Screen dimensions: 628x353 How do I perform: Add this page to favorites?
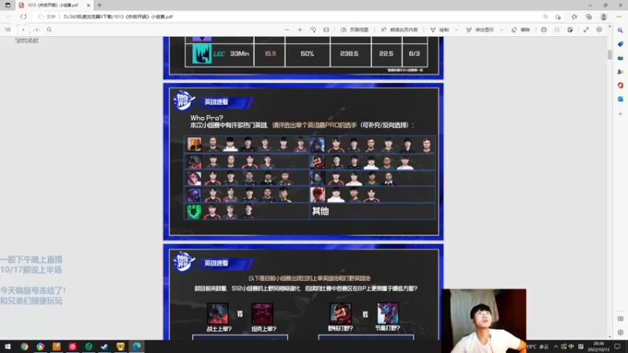(558, 16)
